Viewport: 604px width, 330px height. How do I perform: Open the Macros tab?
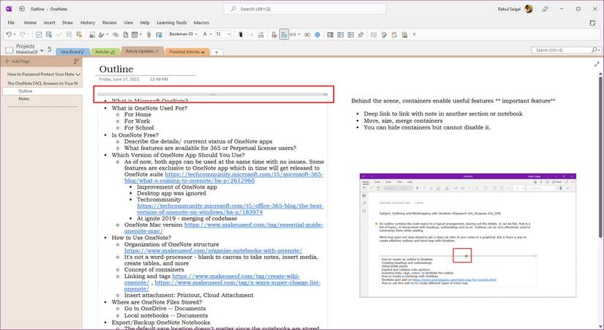[x=201, y=23]
